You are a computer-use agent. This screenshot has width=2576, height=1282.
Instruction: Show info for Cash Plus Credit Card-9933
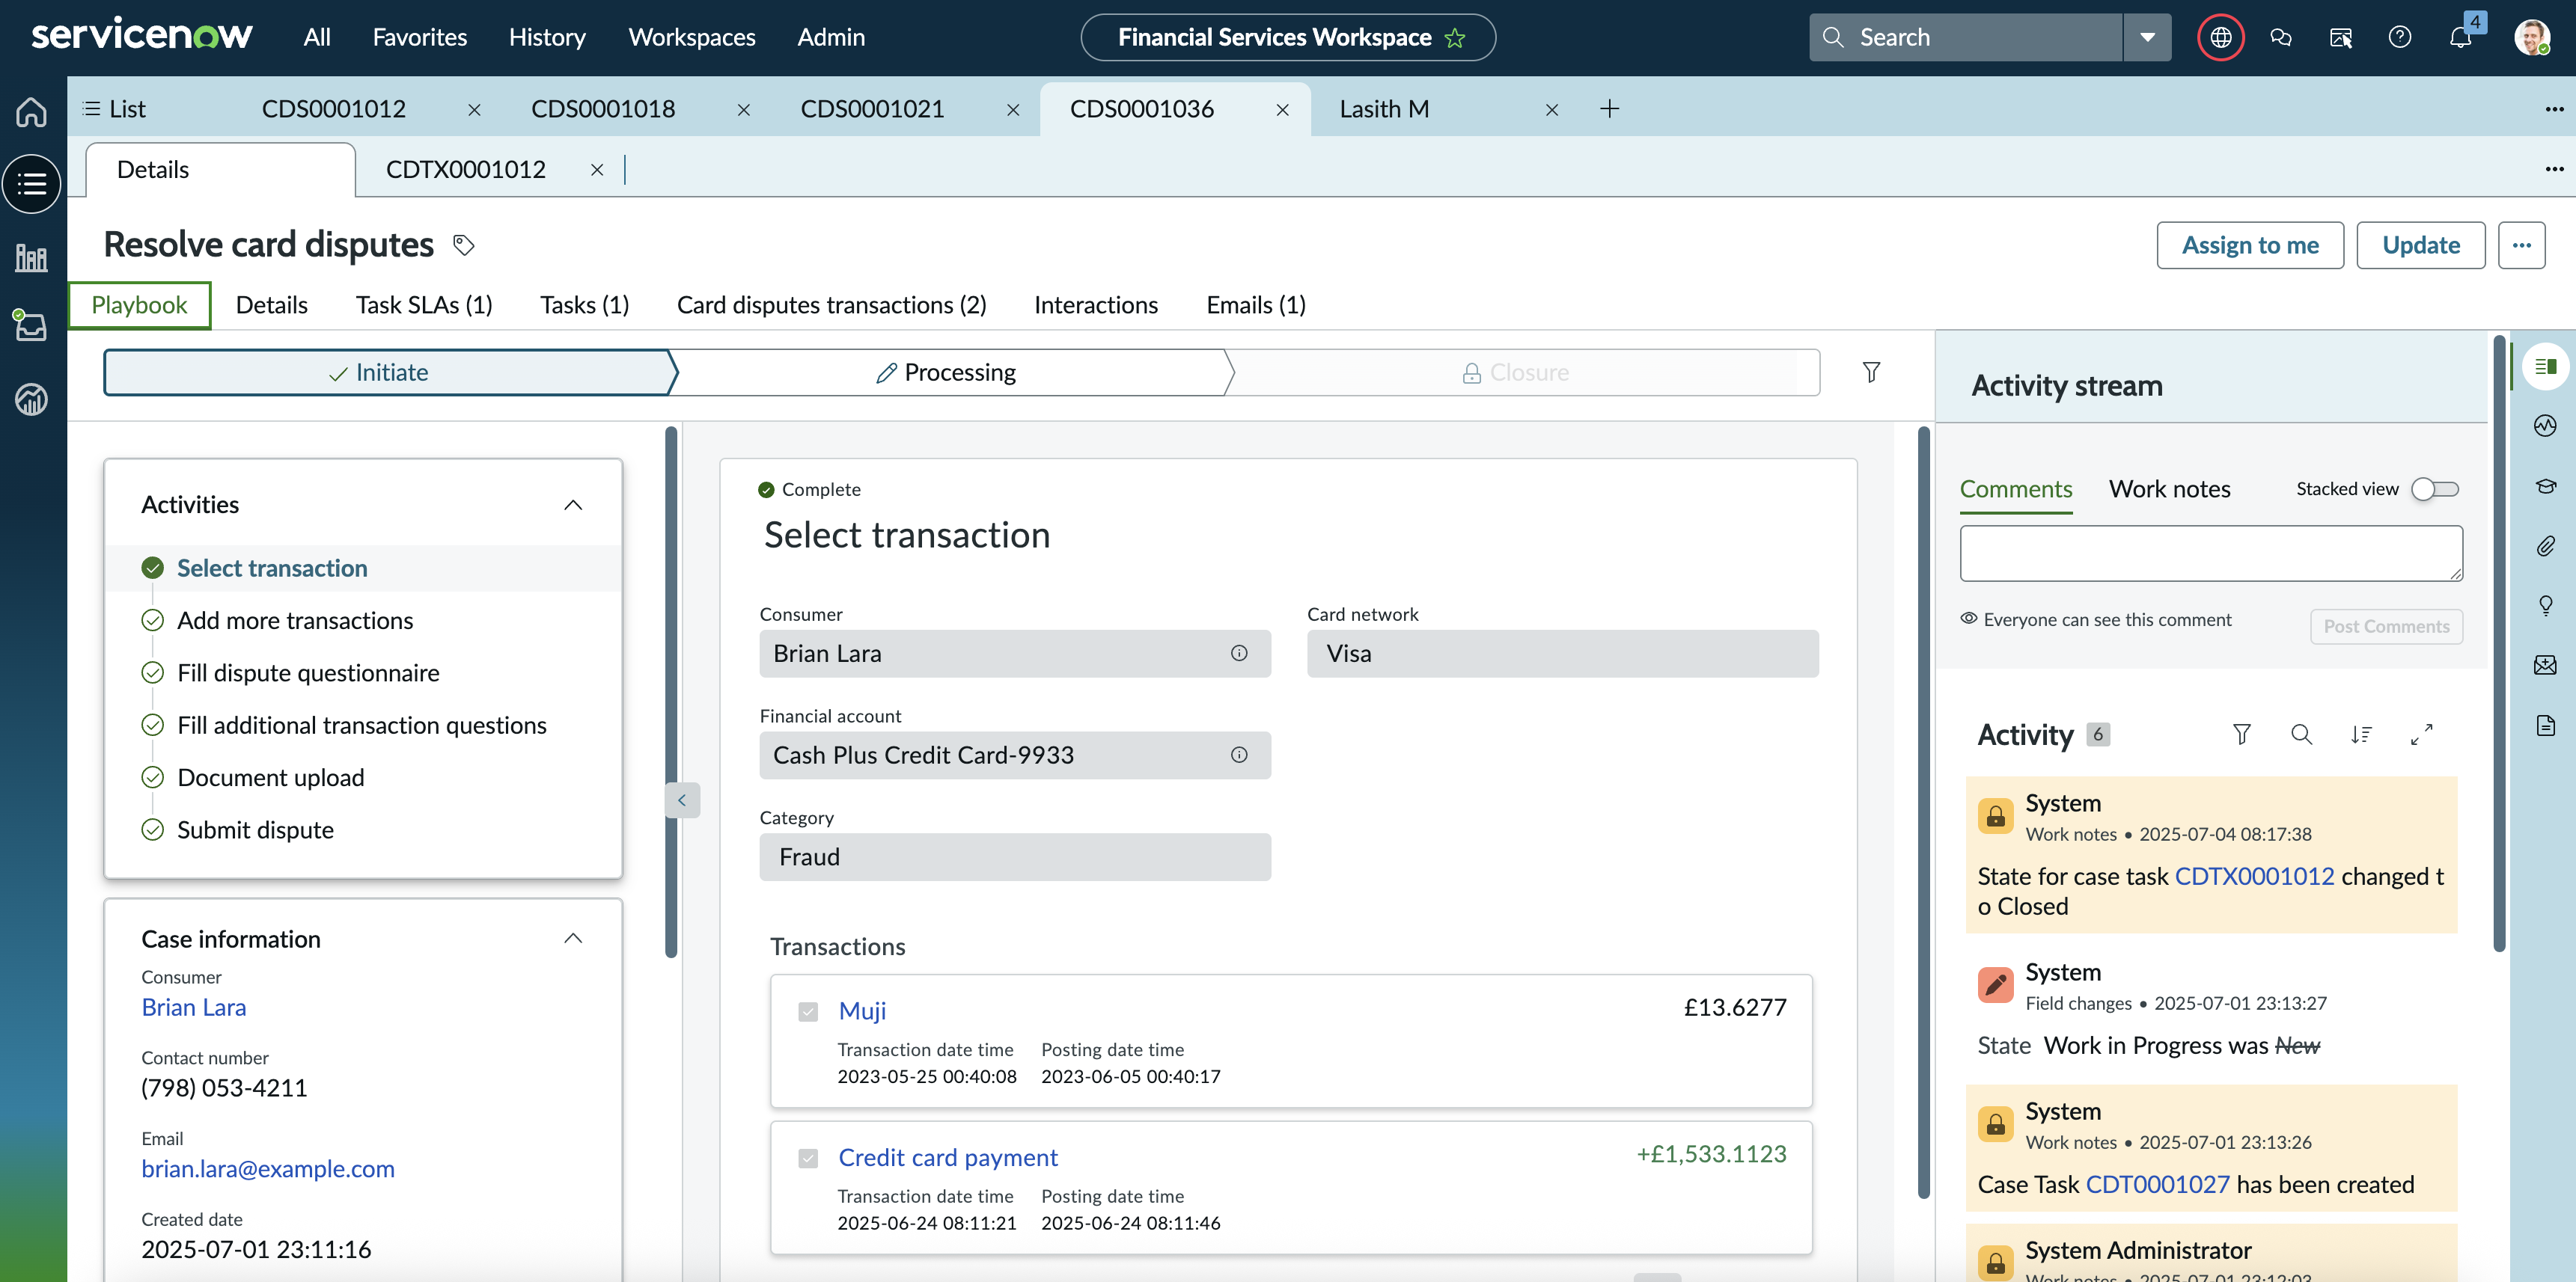pyautogui.click(x=1239, y=755)
